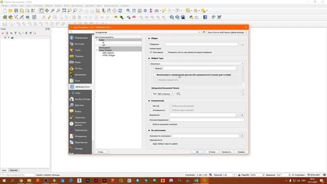This screenshot has height=184, width=327.
Task: Toggle the Not null constraint checkbox
Action: pyautogui.click(x=151, y=106)
